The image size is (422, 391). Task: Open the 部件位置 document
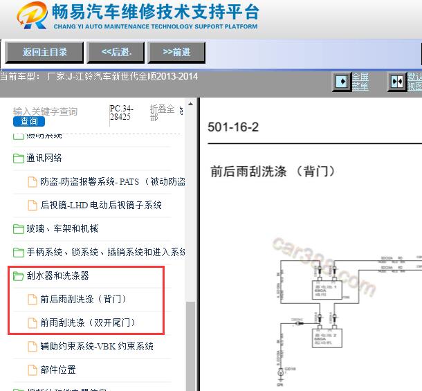(58, 370)
